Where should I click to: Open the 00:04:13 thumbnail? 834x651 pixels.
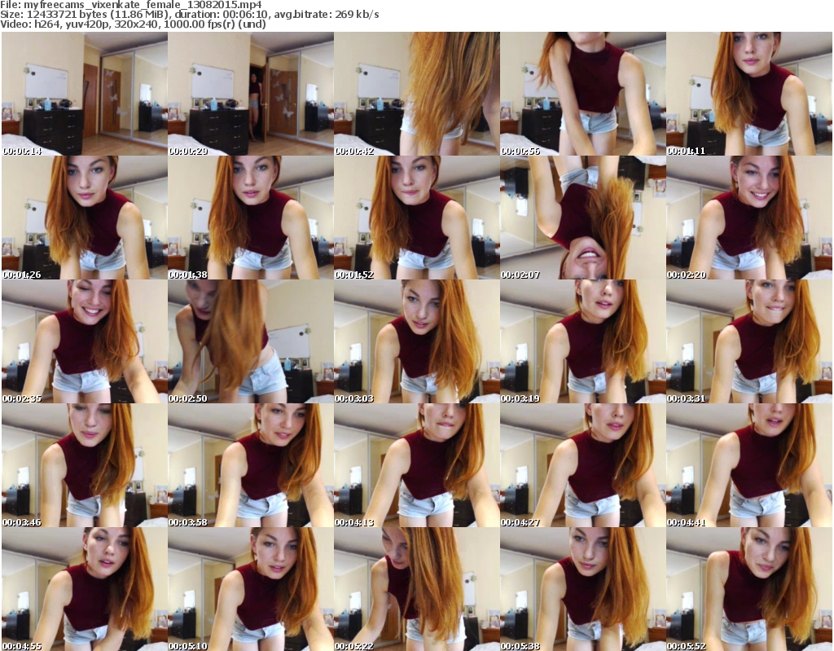pos(417,466)
